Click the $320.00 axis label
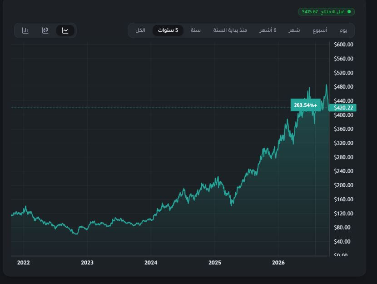This screenshot has width=377, height=284. (343, 143)
